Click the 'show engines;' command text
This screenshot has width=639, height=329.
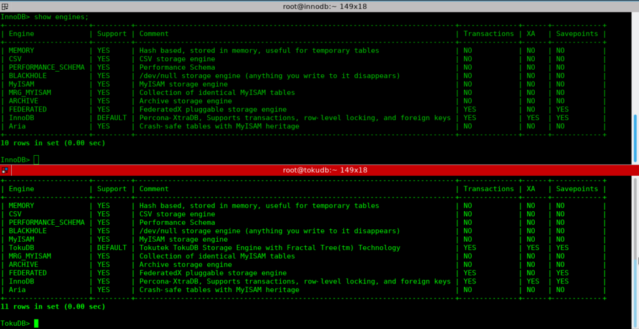click(61, 17)
